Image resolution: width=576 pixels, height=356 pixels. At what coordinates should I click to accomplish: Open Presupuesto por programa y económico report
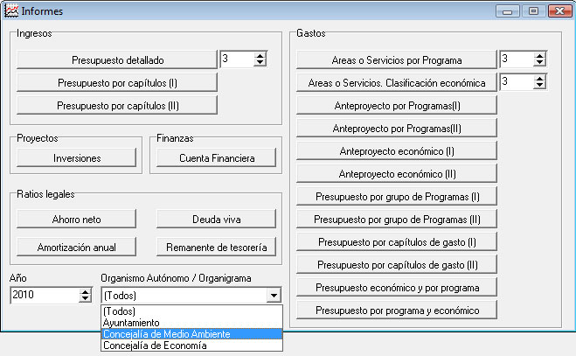pos(397,310)
